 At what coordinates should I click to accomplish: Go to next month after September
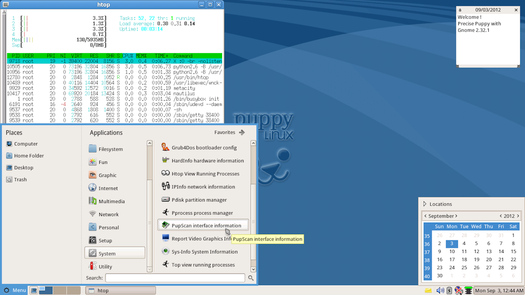tap(456, 216)
